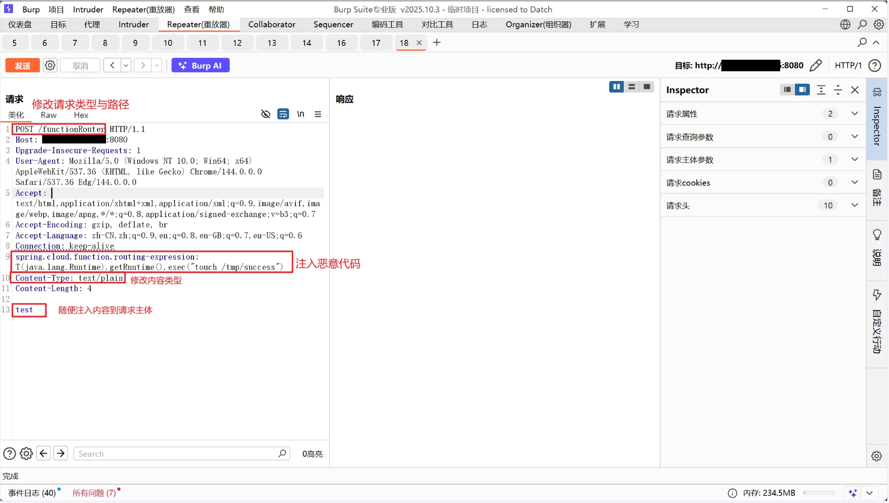Collapse all Inspector sections icon
The height and width of the screenshot is (503, 889).
838,90
